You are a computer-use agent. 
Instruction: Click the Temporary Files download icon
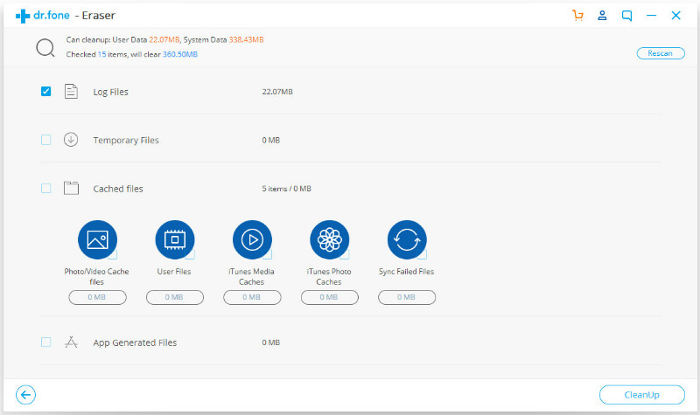pos(71,140)
